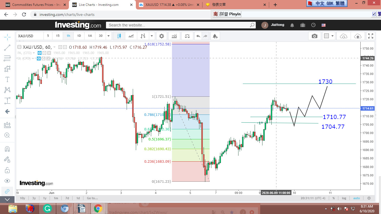The width and height of the screenshot is (381, 214).
Task: Click the back arrow tool in sidebar
Action: pos(7,111)
